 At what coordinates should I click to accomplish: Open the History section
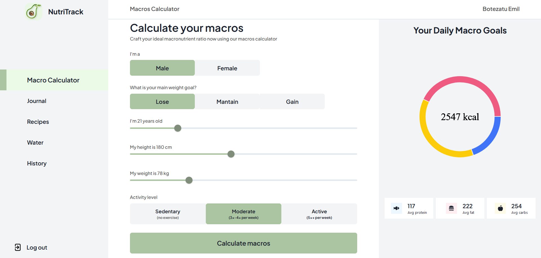coord(37,163)
